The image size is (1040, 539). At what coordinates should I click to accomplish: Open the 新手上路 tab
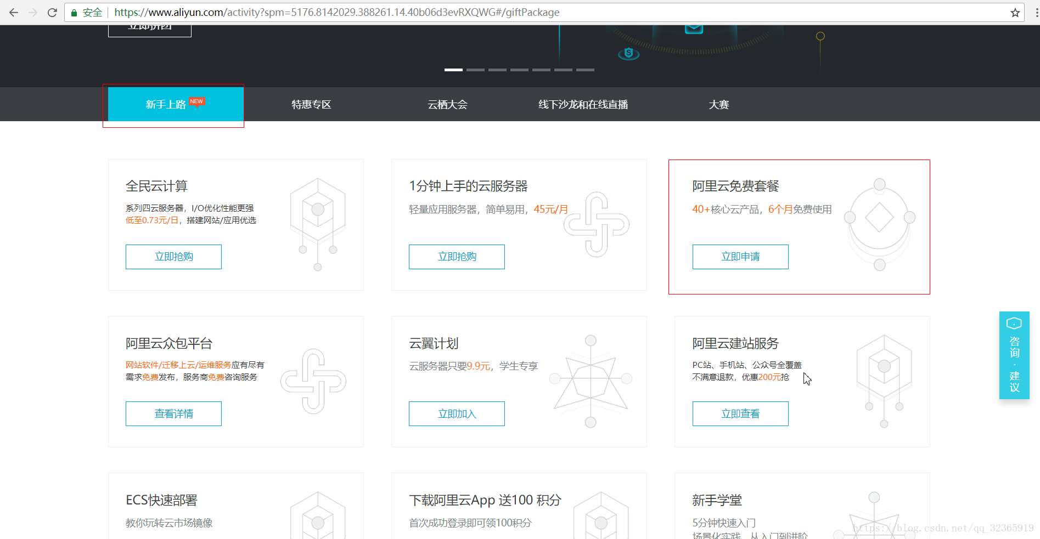[x=176, y=104]
